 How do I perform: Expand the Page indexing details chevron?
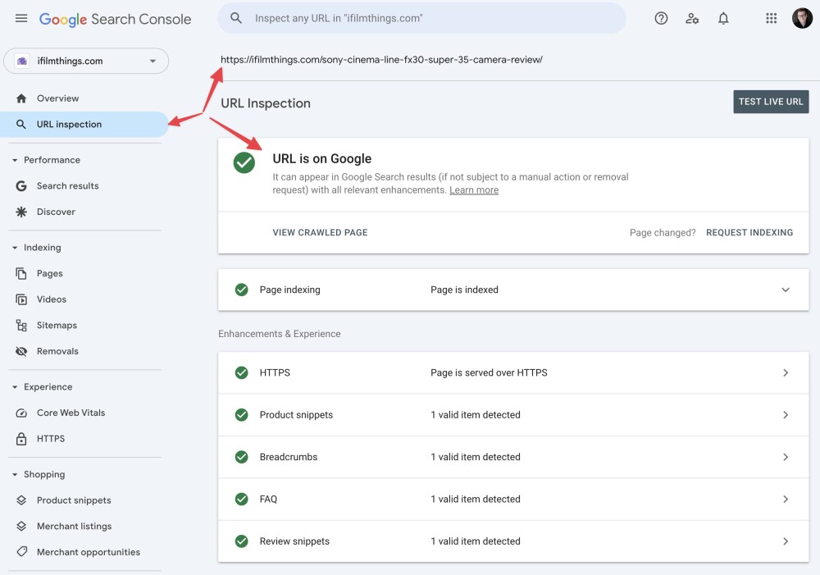click(x=786, y=290)
